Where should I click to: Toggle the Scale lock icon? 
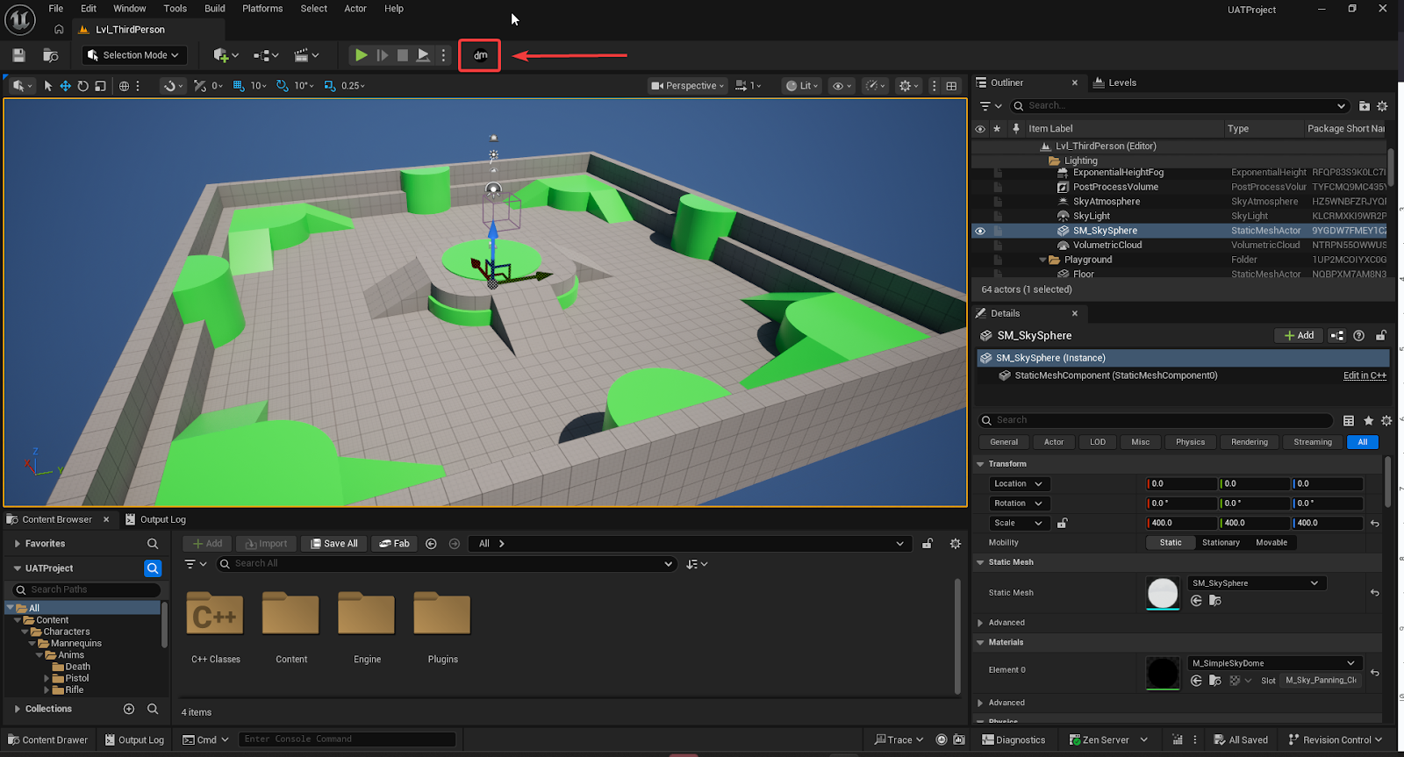[1063, 524]
